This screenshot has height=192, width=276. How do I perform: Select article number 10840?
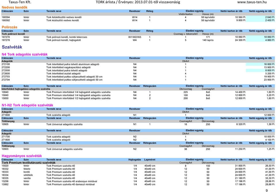5,92
